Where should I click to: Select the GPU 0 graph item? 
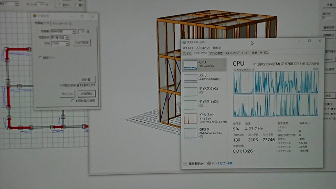click(204, 133)
